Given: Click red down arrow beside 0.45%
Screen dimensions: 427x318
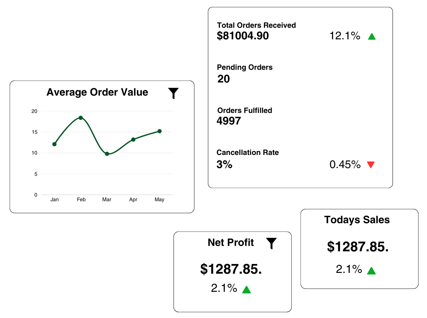Looking at the screenshot, I should pos(371,165).
